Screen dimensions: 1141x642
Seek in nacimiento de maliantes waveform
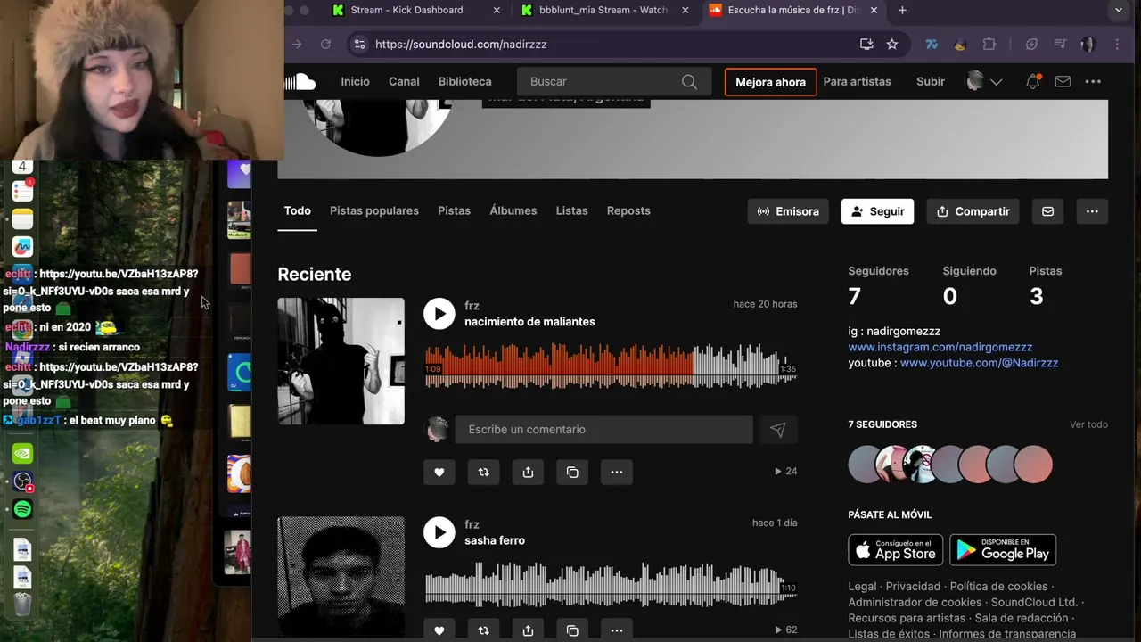pos(611,366)
